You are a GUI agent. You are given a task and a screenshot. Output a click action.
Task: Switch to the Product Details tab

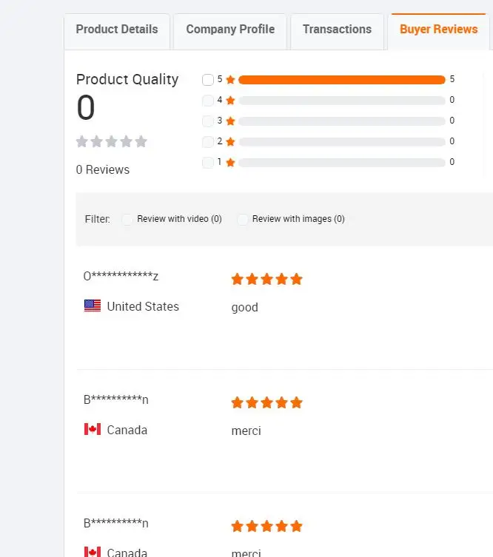(x=117, y=30)
